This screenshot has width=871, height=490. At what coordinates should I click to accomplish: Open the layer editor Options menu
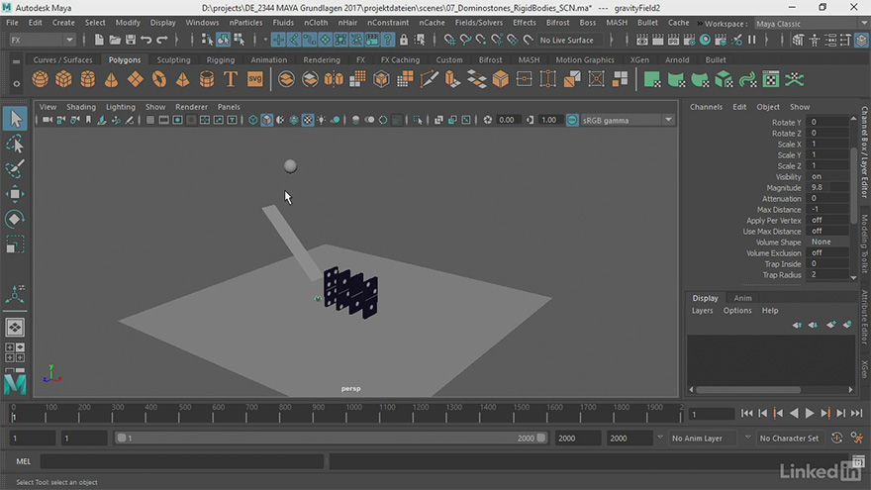(737, 311)
